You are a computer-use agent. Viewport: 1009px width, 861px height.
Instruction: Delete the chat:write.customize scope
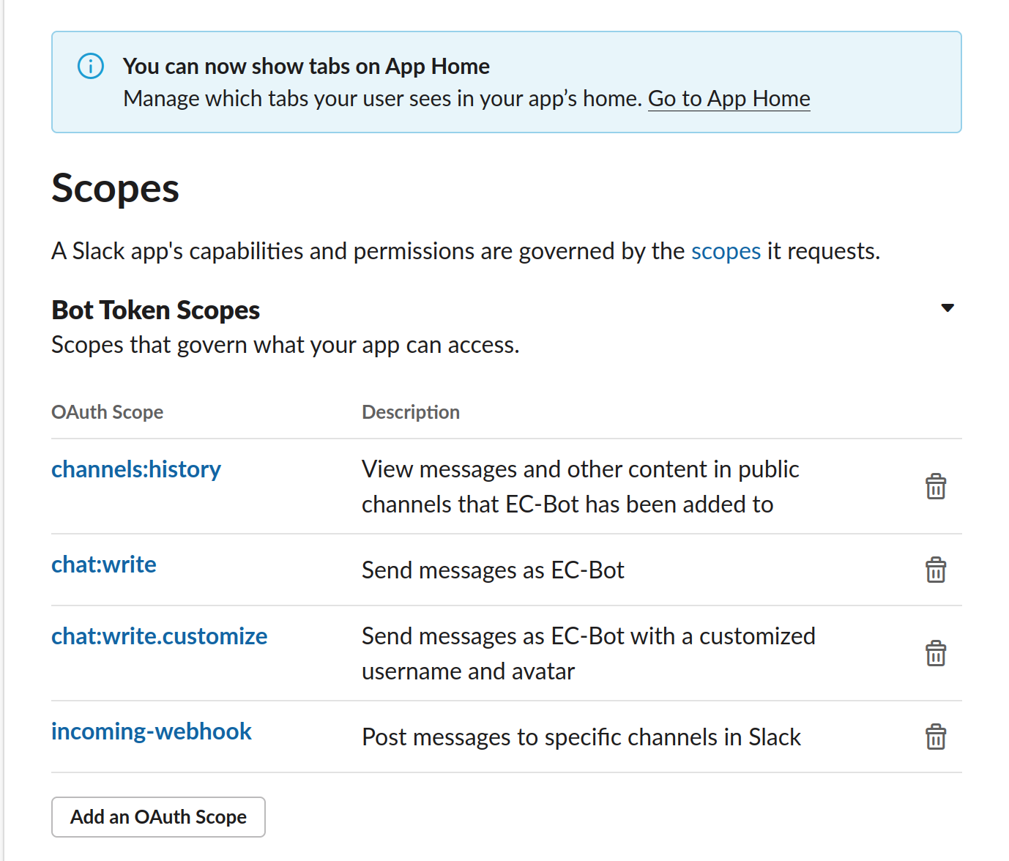click(x=936, y=653)
